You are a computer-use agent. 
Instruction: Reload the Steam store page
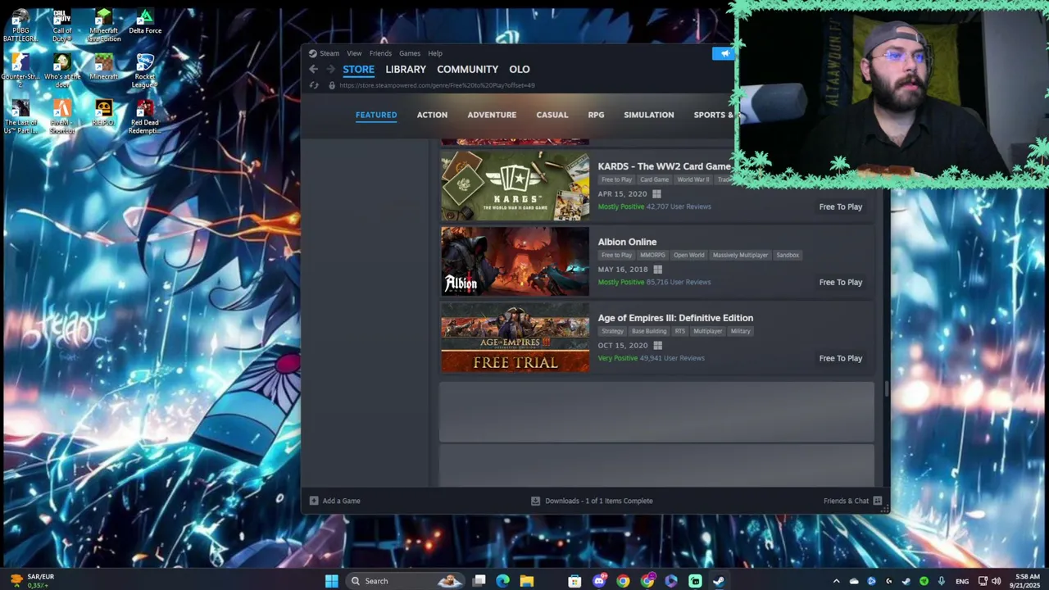[x=314, y=85]
